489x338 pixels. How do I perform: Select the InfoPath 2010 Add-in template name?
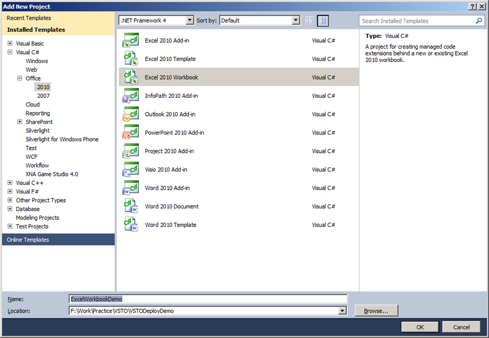click(171, 96)
